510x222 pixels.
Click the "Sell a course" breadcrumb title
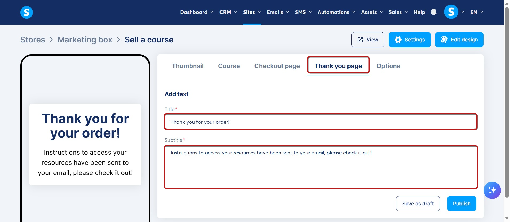149,40
